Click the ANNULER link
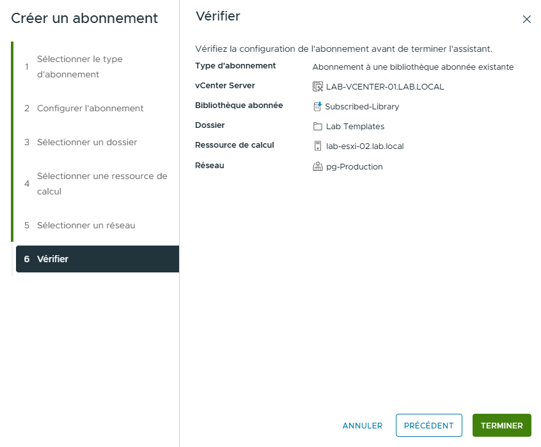This screenshot has width=541, height=447. [362, 425]
